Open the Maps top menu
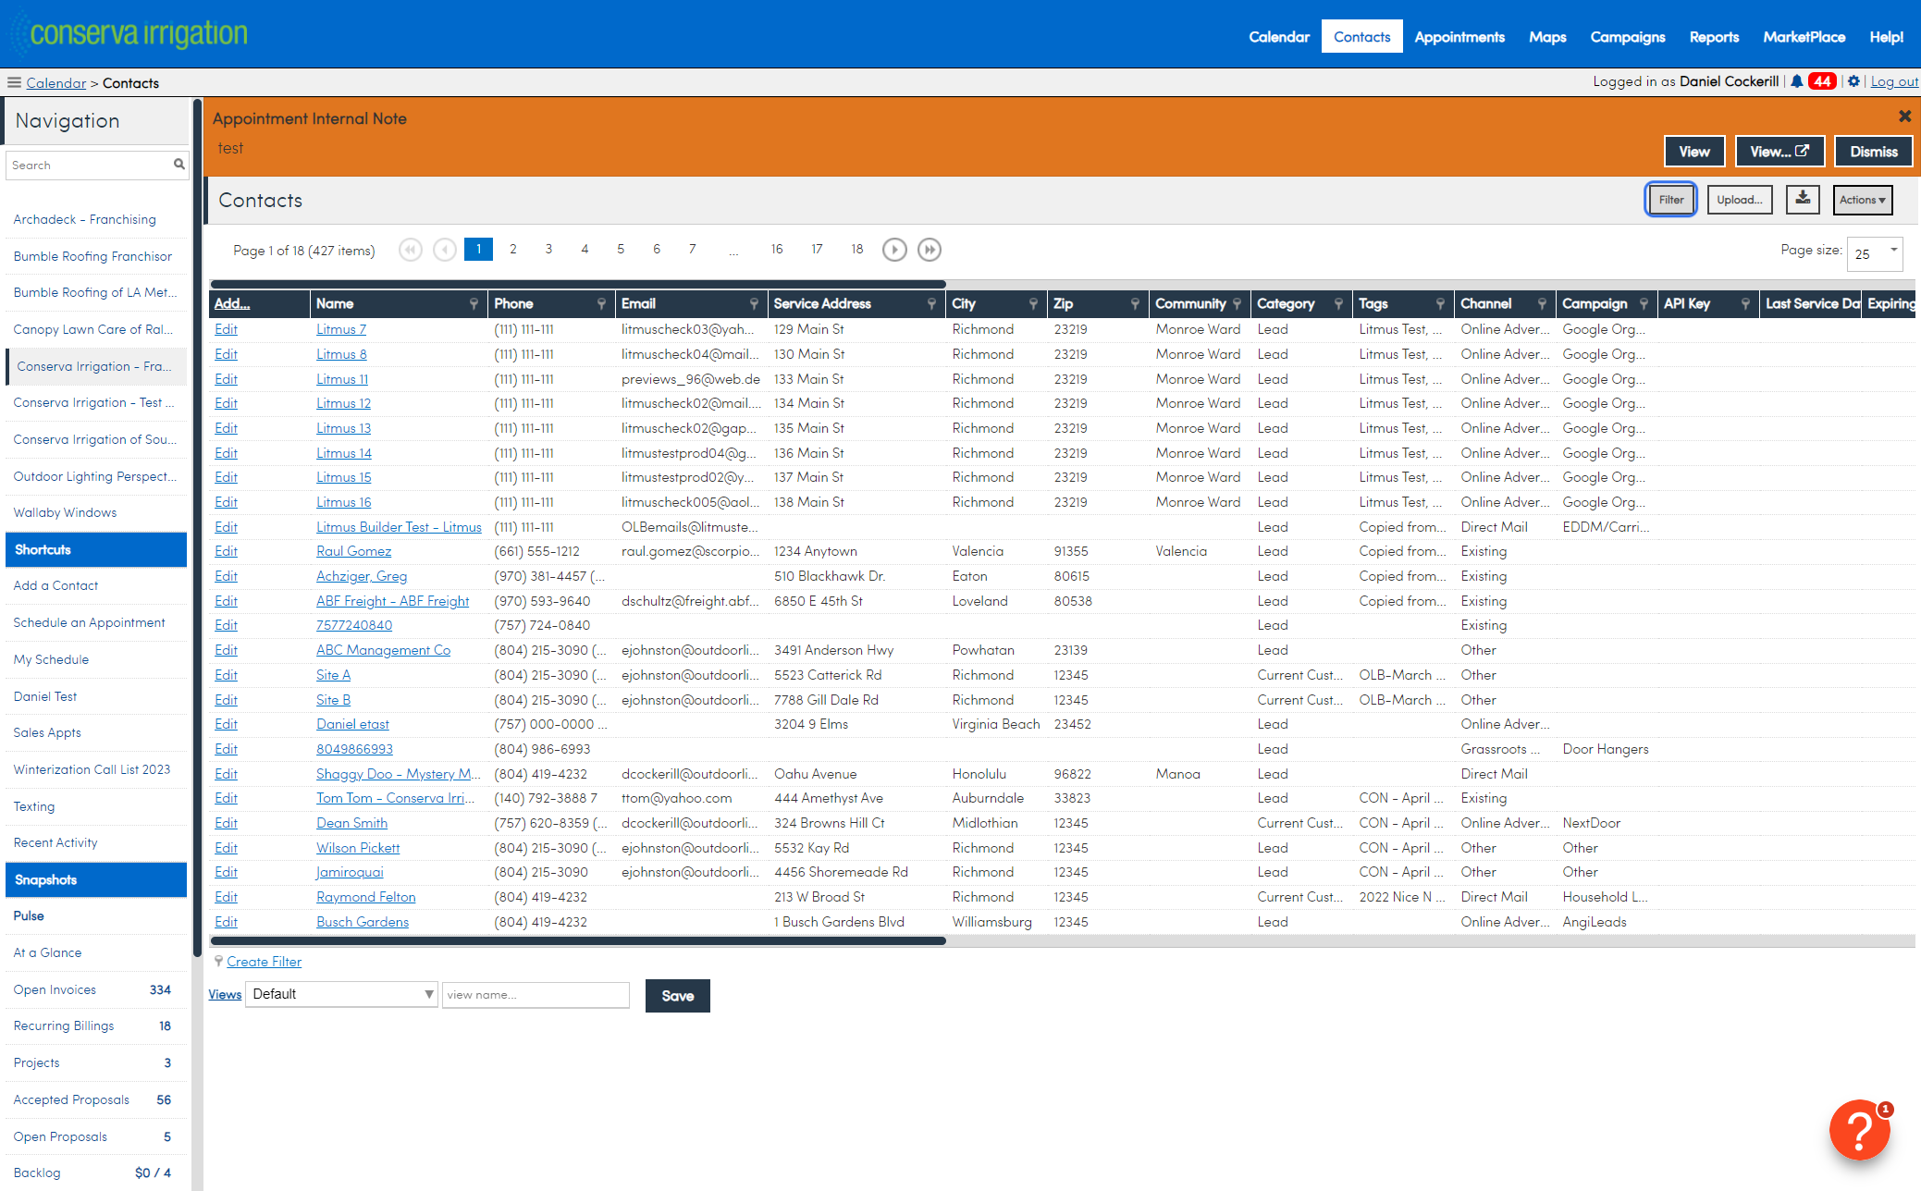The height and width of the screenshot is (1191, 1921). tap(1547, 37)
